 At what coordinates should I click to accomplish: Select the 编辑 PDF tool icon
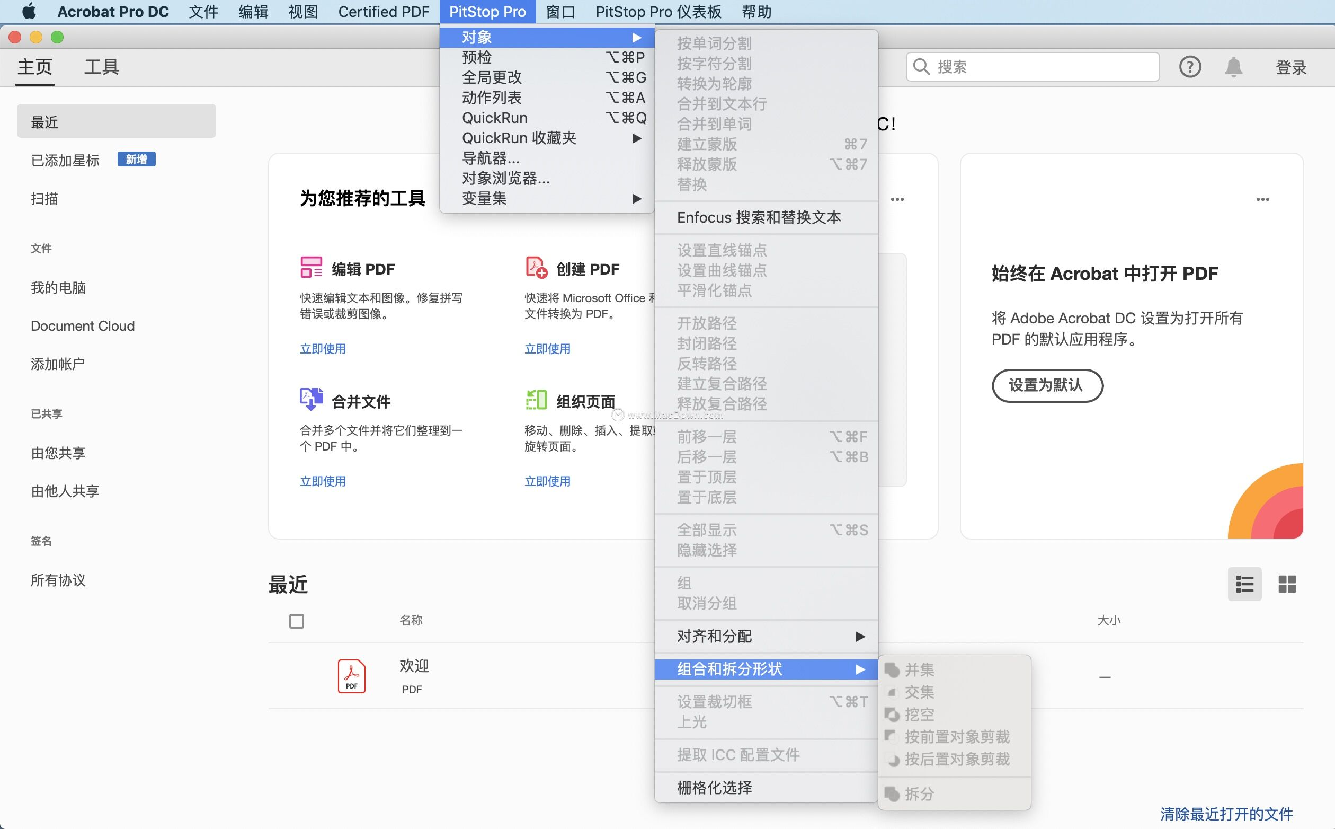point(310,267)
